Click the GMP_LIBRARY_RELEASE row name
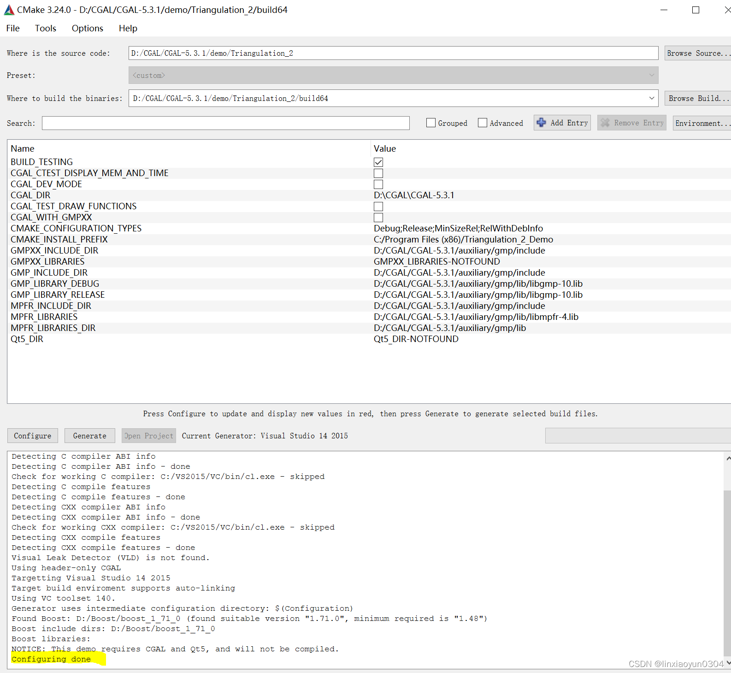 [58, 295]
